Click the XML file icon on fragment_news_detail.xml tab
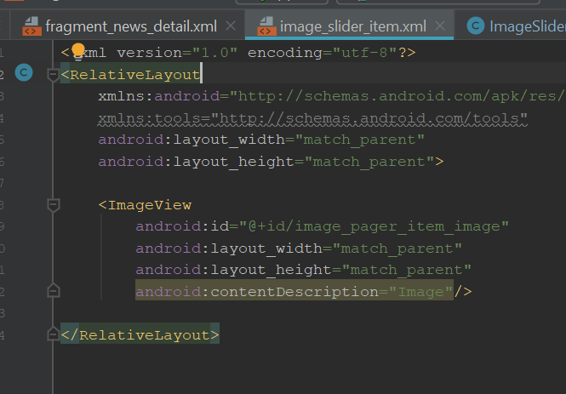Image resolution: width=566 pixels, height=394 pixels. point(31,26)
